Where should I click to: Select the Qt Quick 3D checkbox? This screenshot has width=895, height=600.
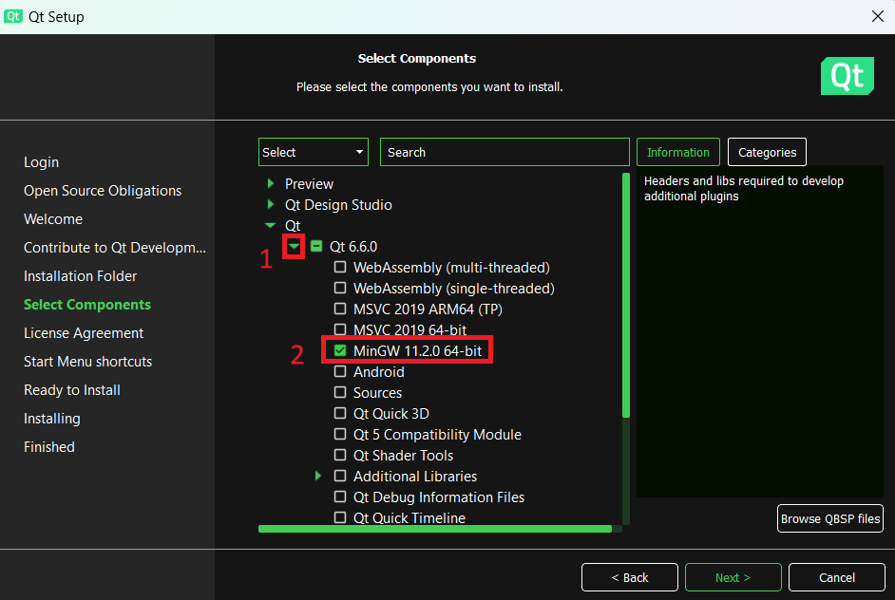click(340, 413)
